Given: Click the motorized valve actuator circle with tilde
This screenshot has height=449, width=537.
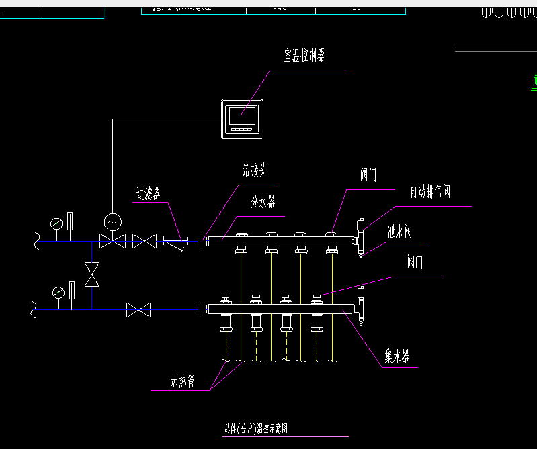Looking at the screenshot, I should coord(113,222).
